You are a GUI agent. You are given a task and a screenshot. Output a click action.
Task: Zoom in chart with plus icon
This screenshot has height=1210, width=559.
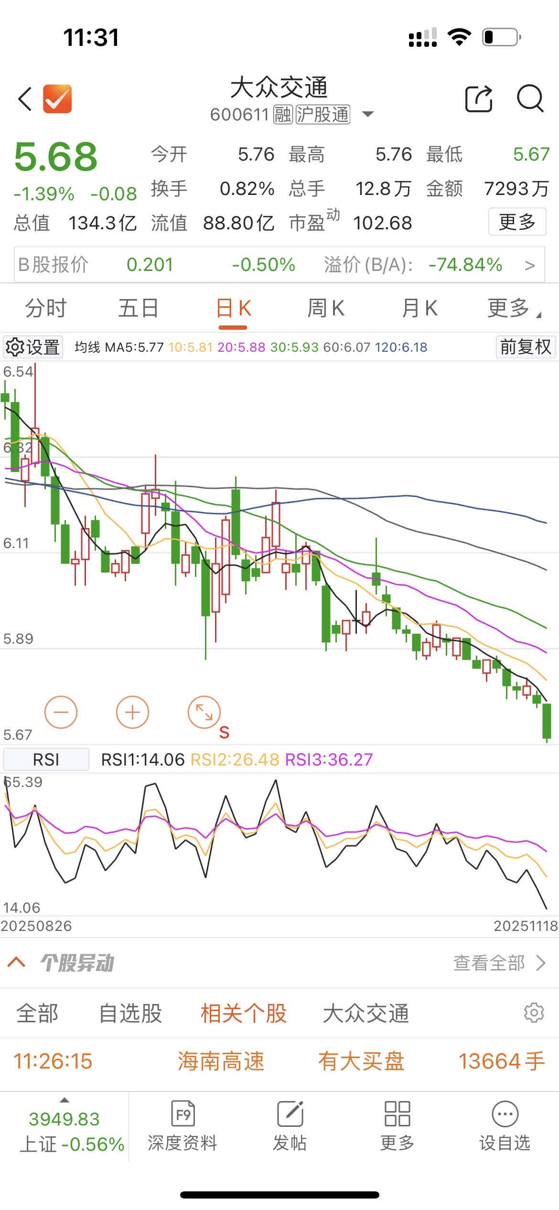132,712
